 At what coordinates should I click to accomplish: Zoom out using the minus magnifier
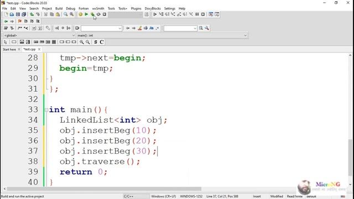point(87,42)
